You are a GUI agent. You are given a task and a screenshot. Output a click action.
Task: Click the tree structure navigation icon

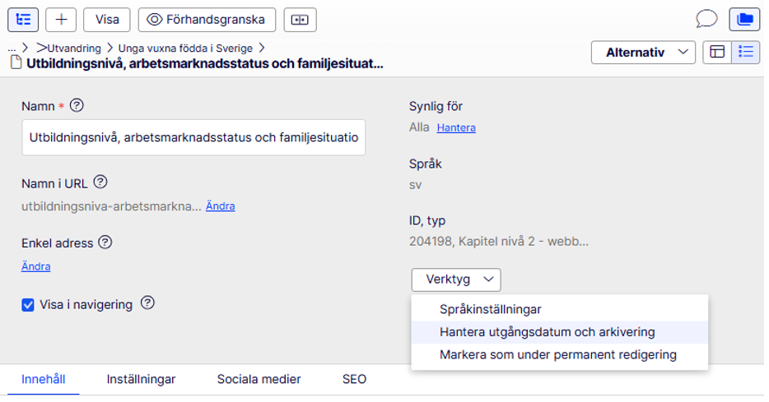pos(23,19)
